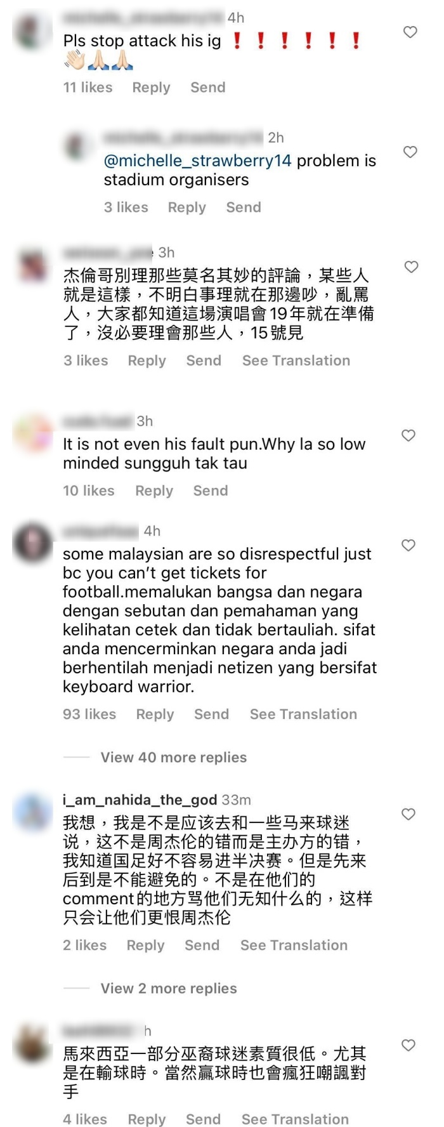
Task: See Translation for the 杰倫哥 comment
Action: (x=296, y=360)
